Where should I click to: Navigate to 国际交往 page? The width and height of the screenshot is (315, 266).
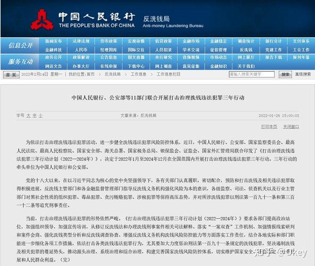click(136, 49)
